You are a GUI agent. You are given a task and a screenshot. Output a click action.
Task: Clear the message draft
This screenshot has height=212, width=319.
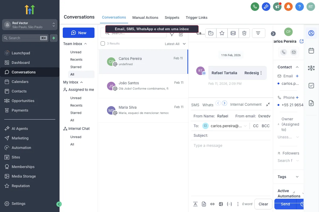click(x=263, y=204)
